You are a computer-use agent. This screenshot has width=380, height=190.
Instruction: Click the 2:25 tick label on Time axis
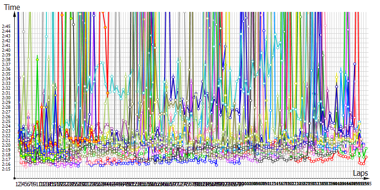(x=6, y=122)
